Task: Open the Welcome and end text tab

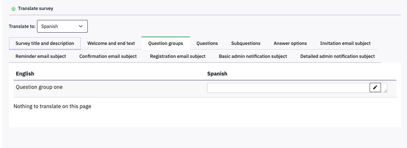Action: click(x=111, y=43)
